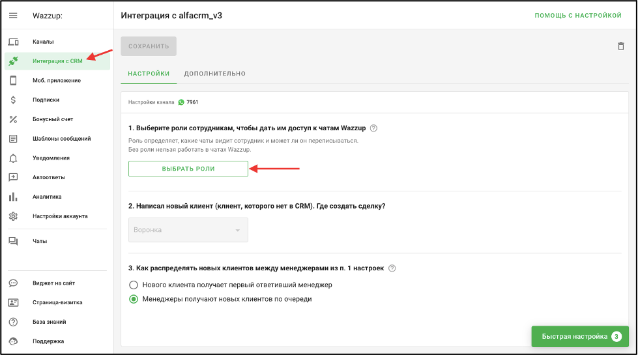Image resolution: width=638 pixels, height=355 pixels.
Task: Click the Бонусный счет percent icon
Action: point(14,119)
